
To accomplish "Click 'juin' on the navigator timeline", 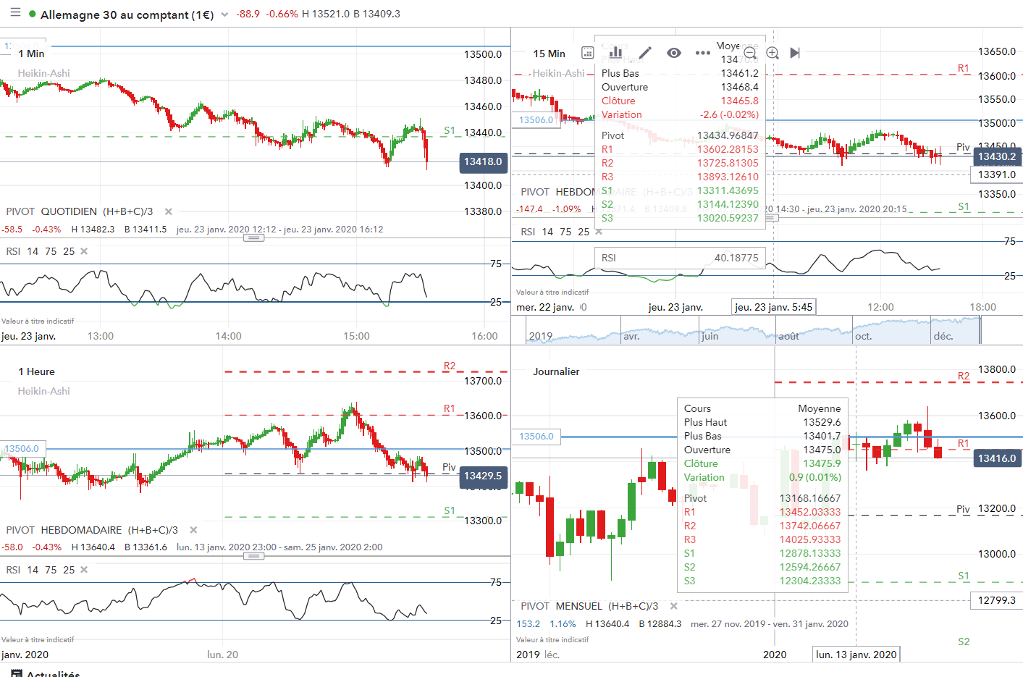I will pos(710,337).
